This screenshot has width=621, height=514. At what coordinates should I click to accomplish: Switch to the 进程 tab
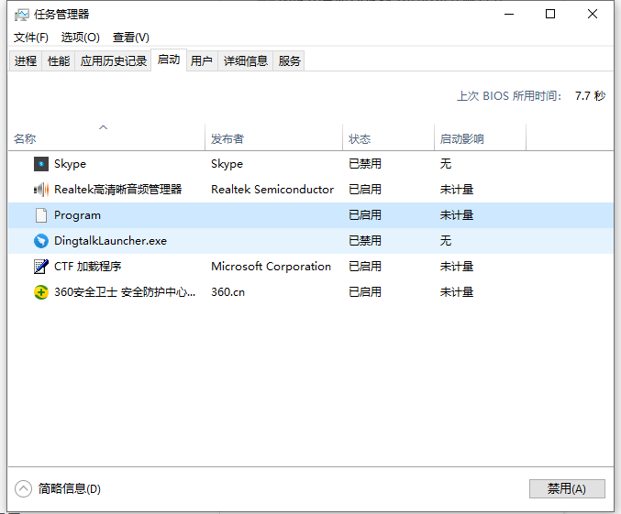(x=26, y=61)
